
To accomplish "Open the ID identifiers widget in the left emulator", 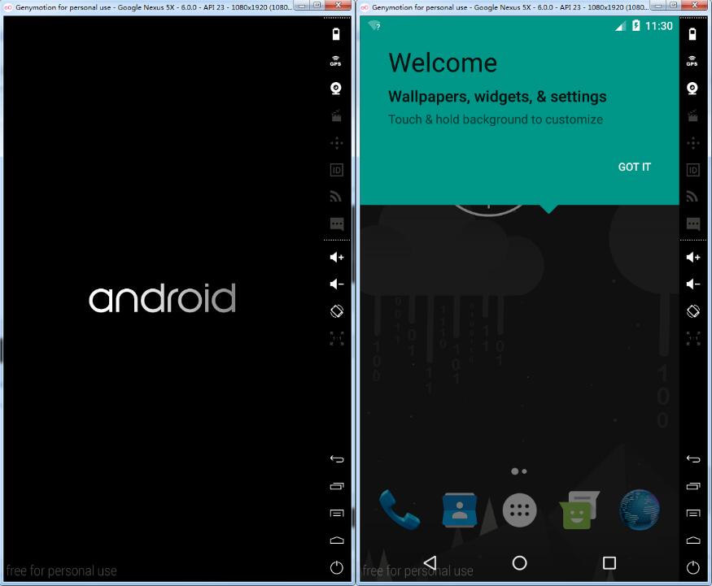I will [x=337, y=170].
